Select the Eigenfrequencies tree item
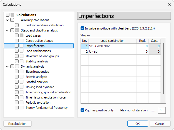 pyautogui.click(x=37, y=72)
